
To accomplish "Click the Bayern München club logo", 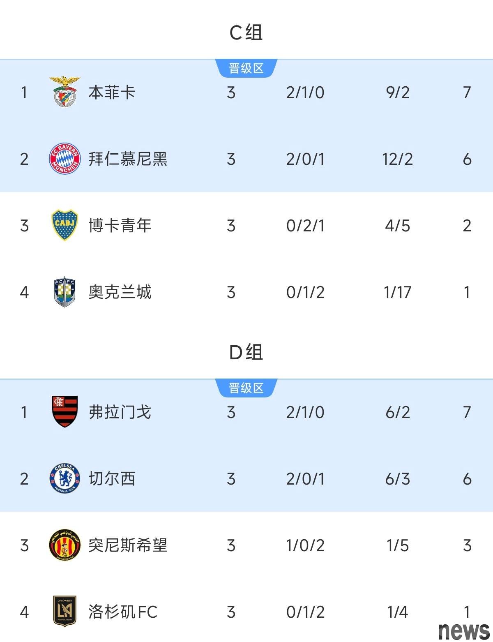I will click(x=65, y=159).
